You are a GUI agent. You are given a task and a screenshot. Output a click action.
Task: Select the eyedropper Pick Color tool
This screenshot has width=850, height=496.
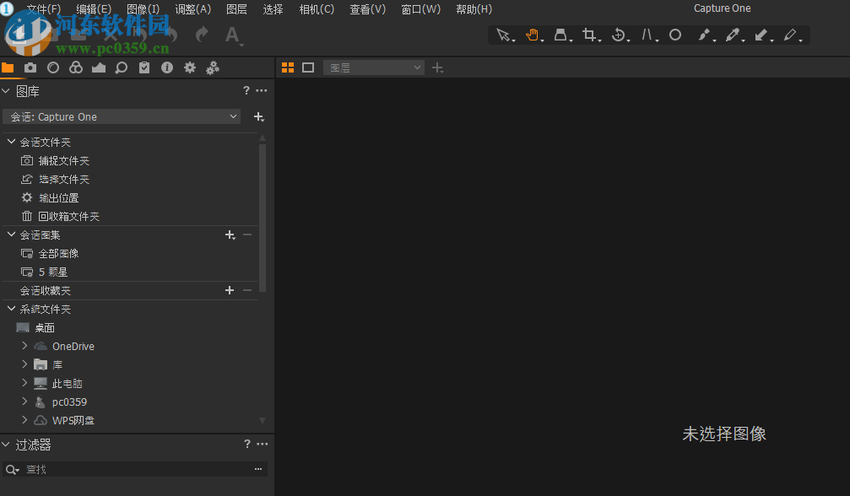(x=734, y=35)
